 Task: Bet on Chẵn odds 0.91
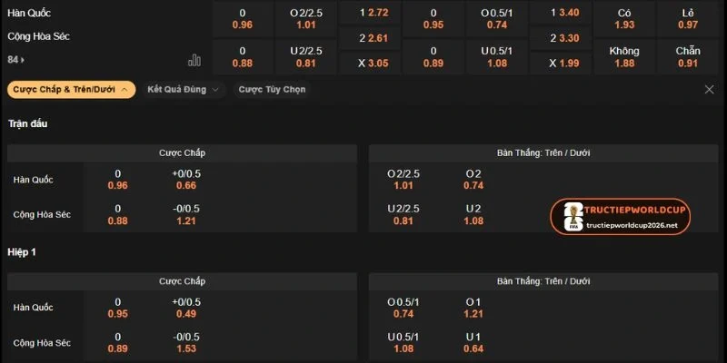(688, 56)
